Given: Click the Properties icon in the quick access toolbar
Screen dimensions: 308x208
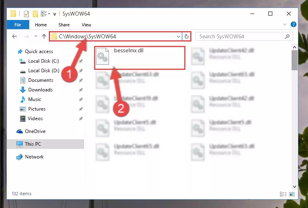Looking at the screenshot, I should (26, 14).
